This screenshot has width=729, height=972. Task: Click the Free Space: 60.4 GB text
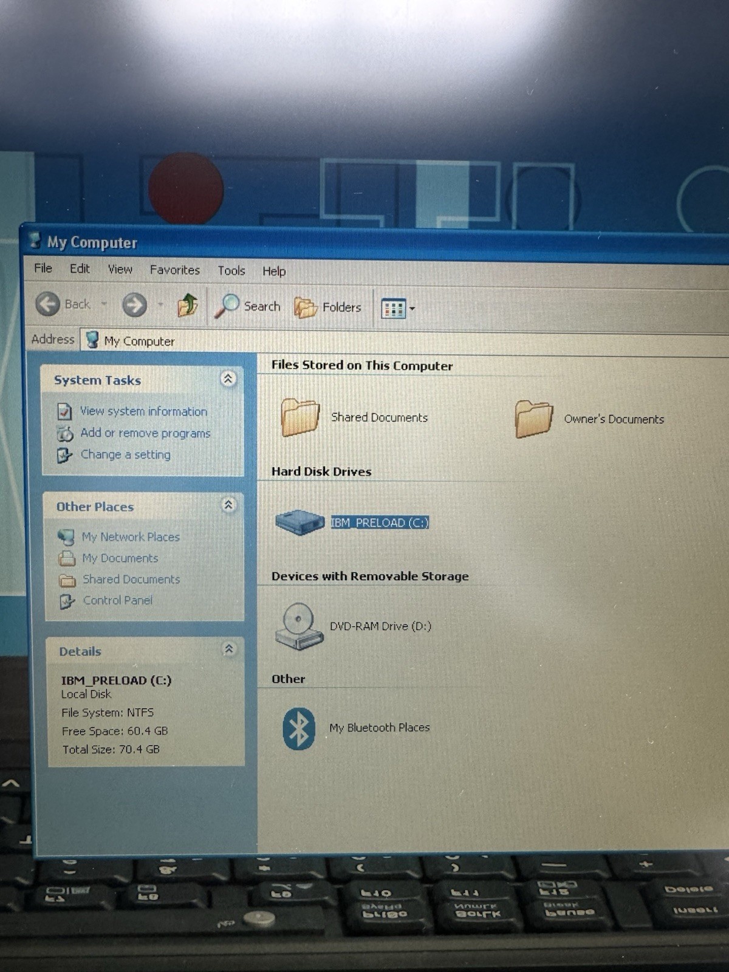coord(115,731)
